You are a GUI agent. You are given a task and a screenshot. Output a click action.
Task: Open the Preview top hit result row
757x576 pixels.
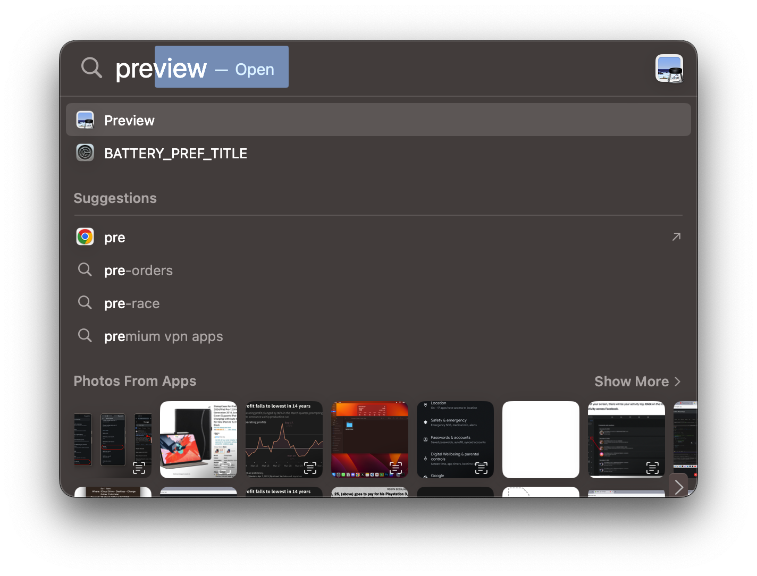pyautogui.click(x=378, y=120)
